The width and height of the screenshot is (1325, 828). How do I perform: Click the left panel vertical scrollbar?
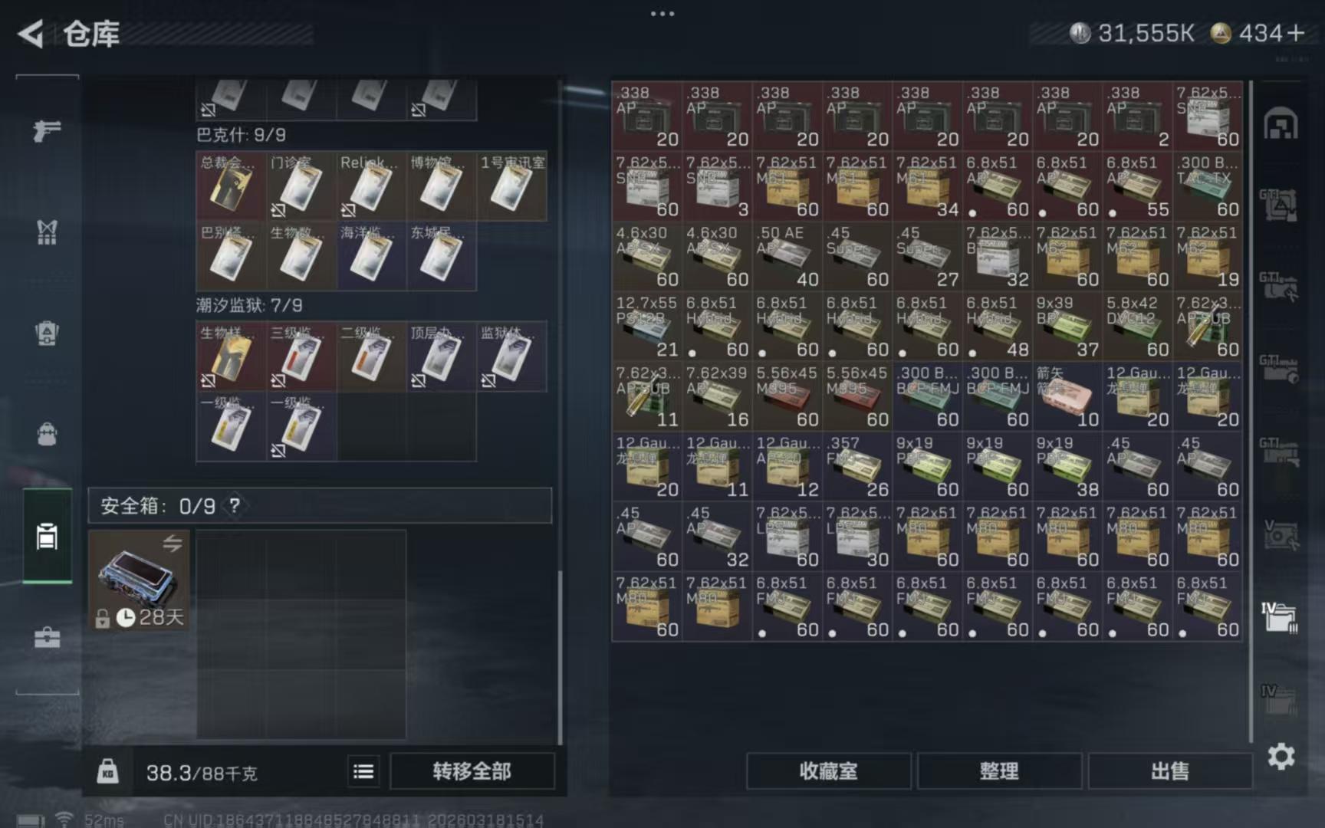[560, 655]
